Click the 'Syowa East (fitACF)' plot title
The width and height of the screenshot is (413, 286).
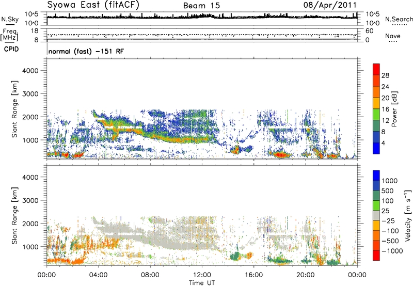[x=93, y=5]
